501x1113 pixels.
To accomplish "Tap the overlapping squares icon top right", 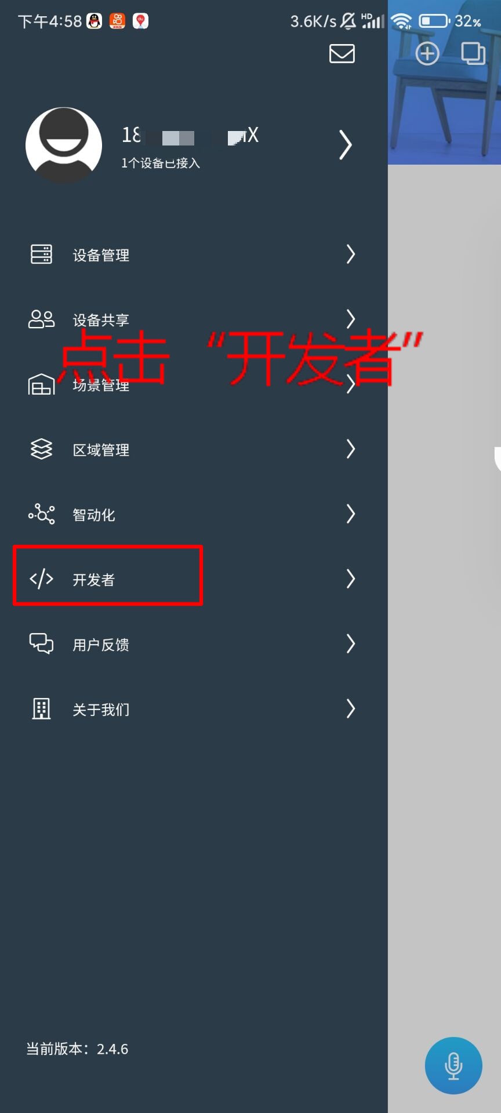I will (x=473, y=54).
